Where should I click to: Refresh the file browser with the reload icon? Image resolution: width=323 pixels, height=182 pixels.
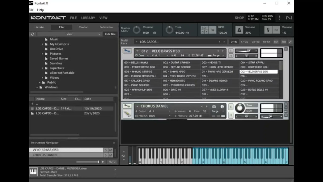[x=33, y=34]
